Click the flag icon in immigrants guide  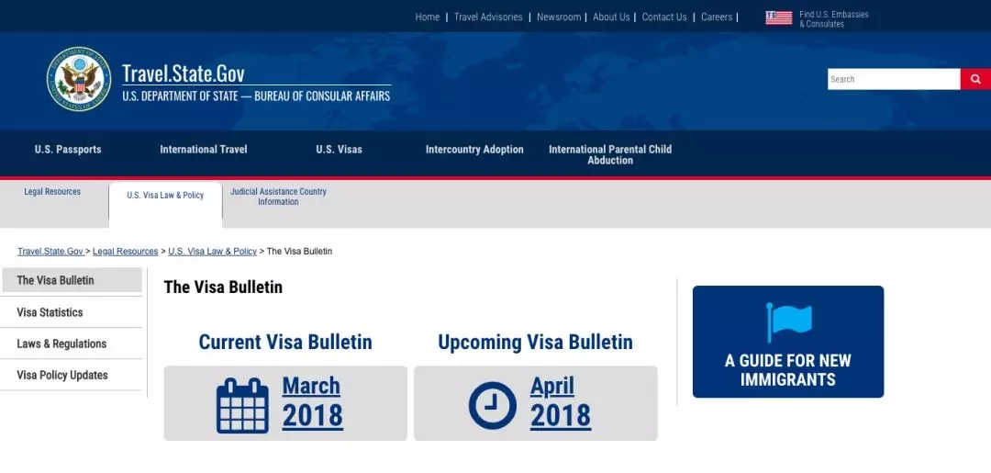point(788,322)
